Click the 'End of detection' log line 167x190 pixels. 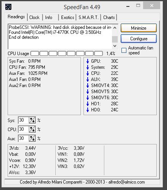(24, 37)
